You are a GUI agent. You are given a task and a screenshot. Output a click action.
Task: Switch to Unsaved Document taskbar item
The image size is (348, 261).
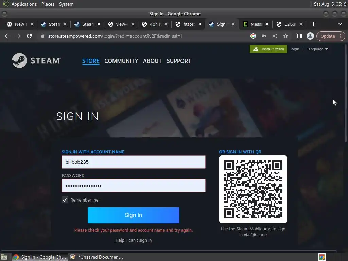coord(97,257)
